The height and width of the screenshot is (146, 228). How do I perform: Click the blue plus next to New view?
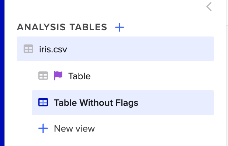(x=43, y=128)
